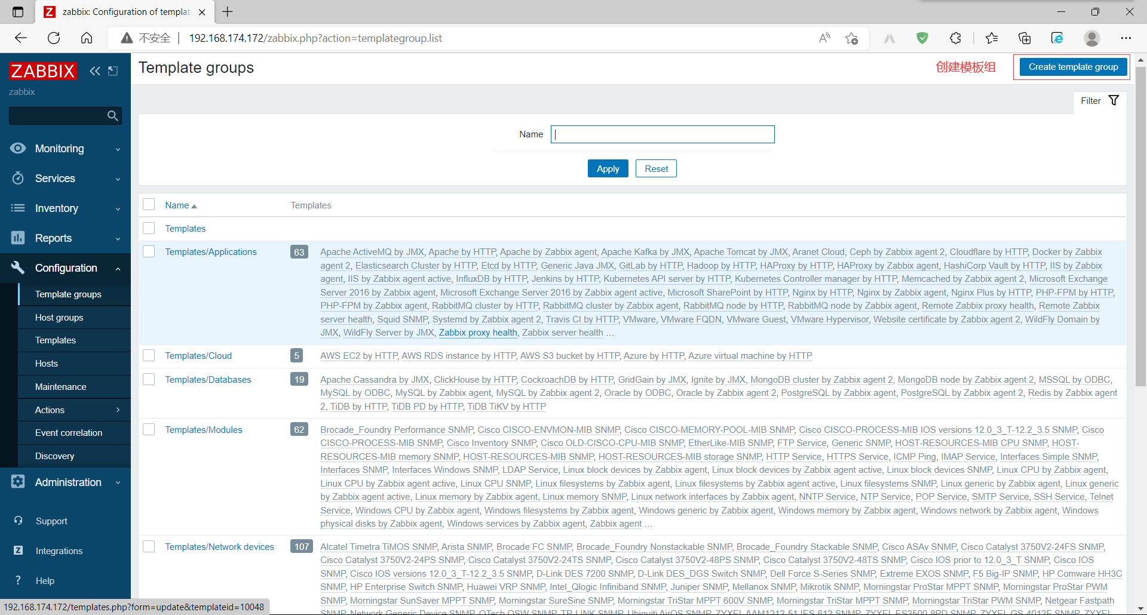Open Templates/Cloud group link
The image size is (1147, 615).
pyautogui.click(x=198, y=355)
